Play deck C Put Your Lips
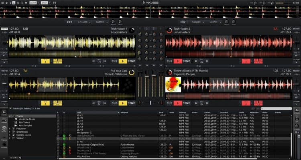 click(x=123, y=103)
